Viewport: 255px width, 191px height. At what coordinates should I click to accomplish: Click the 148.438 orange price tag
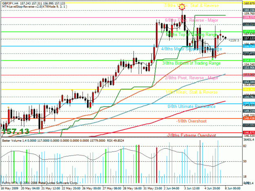tap(249, 118)
